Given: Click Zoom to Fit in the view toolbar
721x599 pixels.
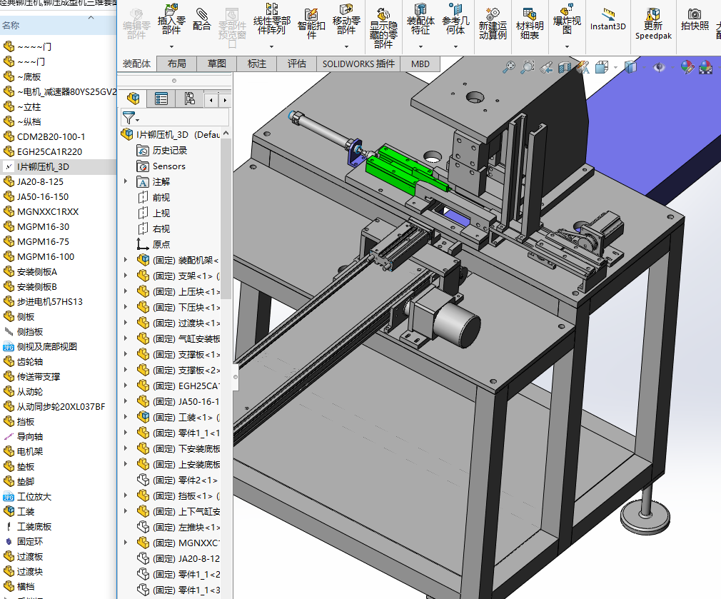Looking at the screenshot, I should click(509, 67).
